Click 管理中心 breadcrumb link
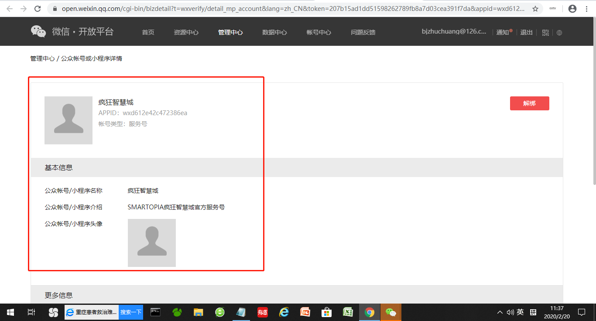596x321 pixels. tap(42, 58)
